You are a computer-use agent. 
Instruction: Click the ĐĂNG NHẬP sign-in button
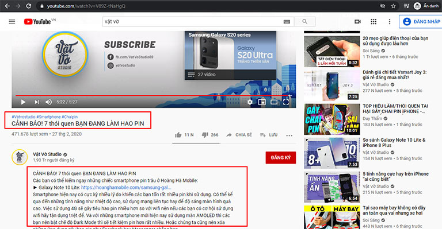tap(421, 22)
